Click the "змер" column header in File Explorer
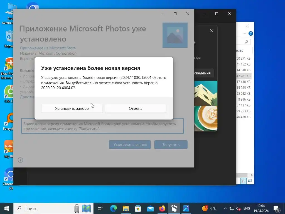The width and height of the screenshot is (285, 214). coord(240,50)
